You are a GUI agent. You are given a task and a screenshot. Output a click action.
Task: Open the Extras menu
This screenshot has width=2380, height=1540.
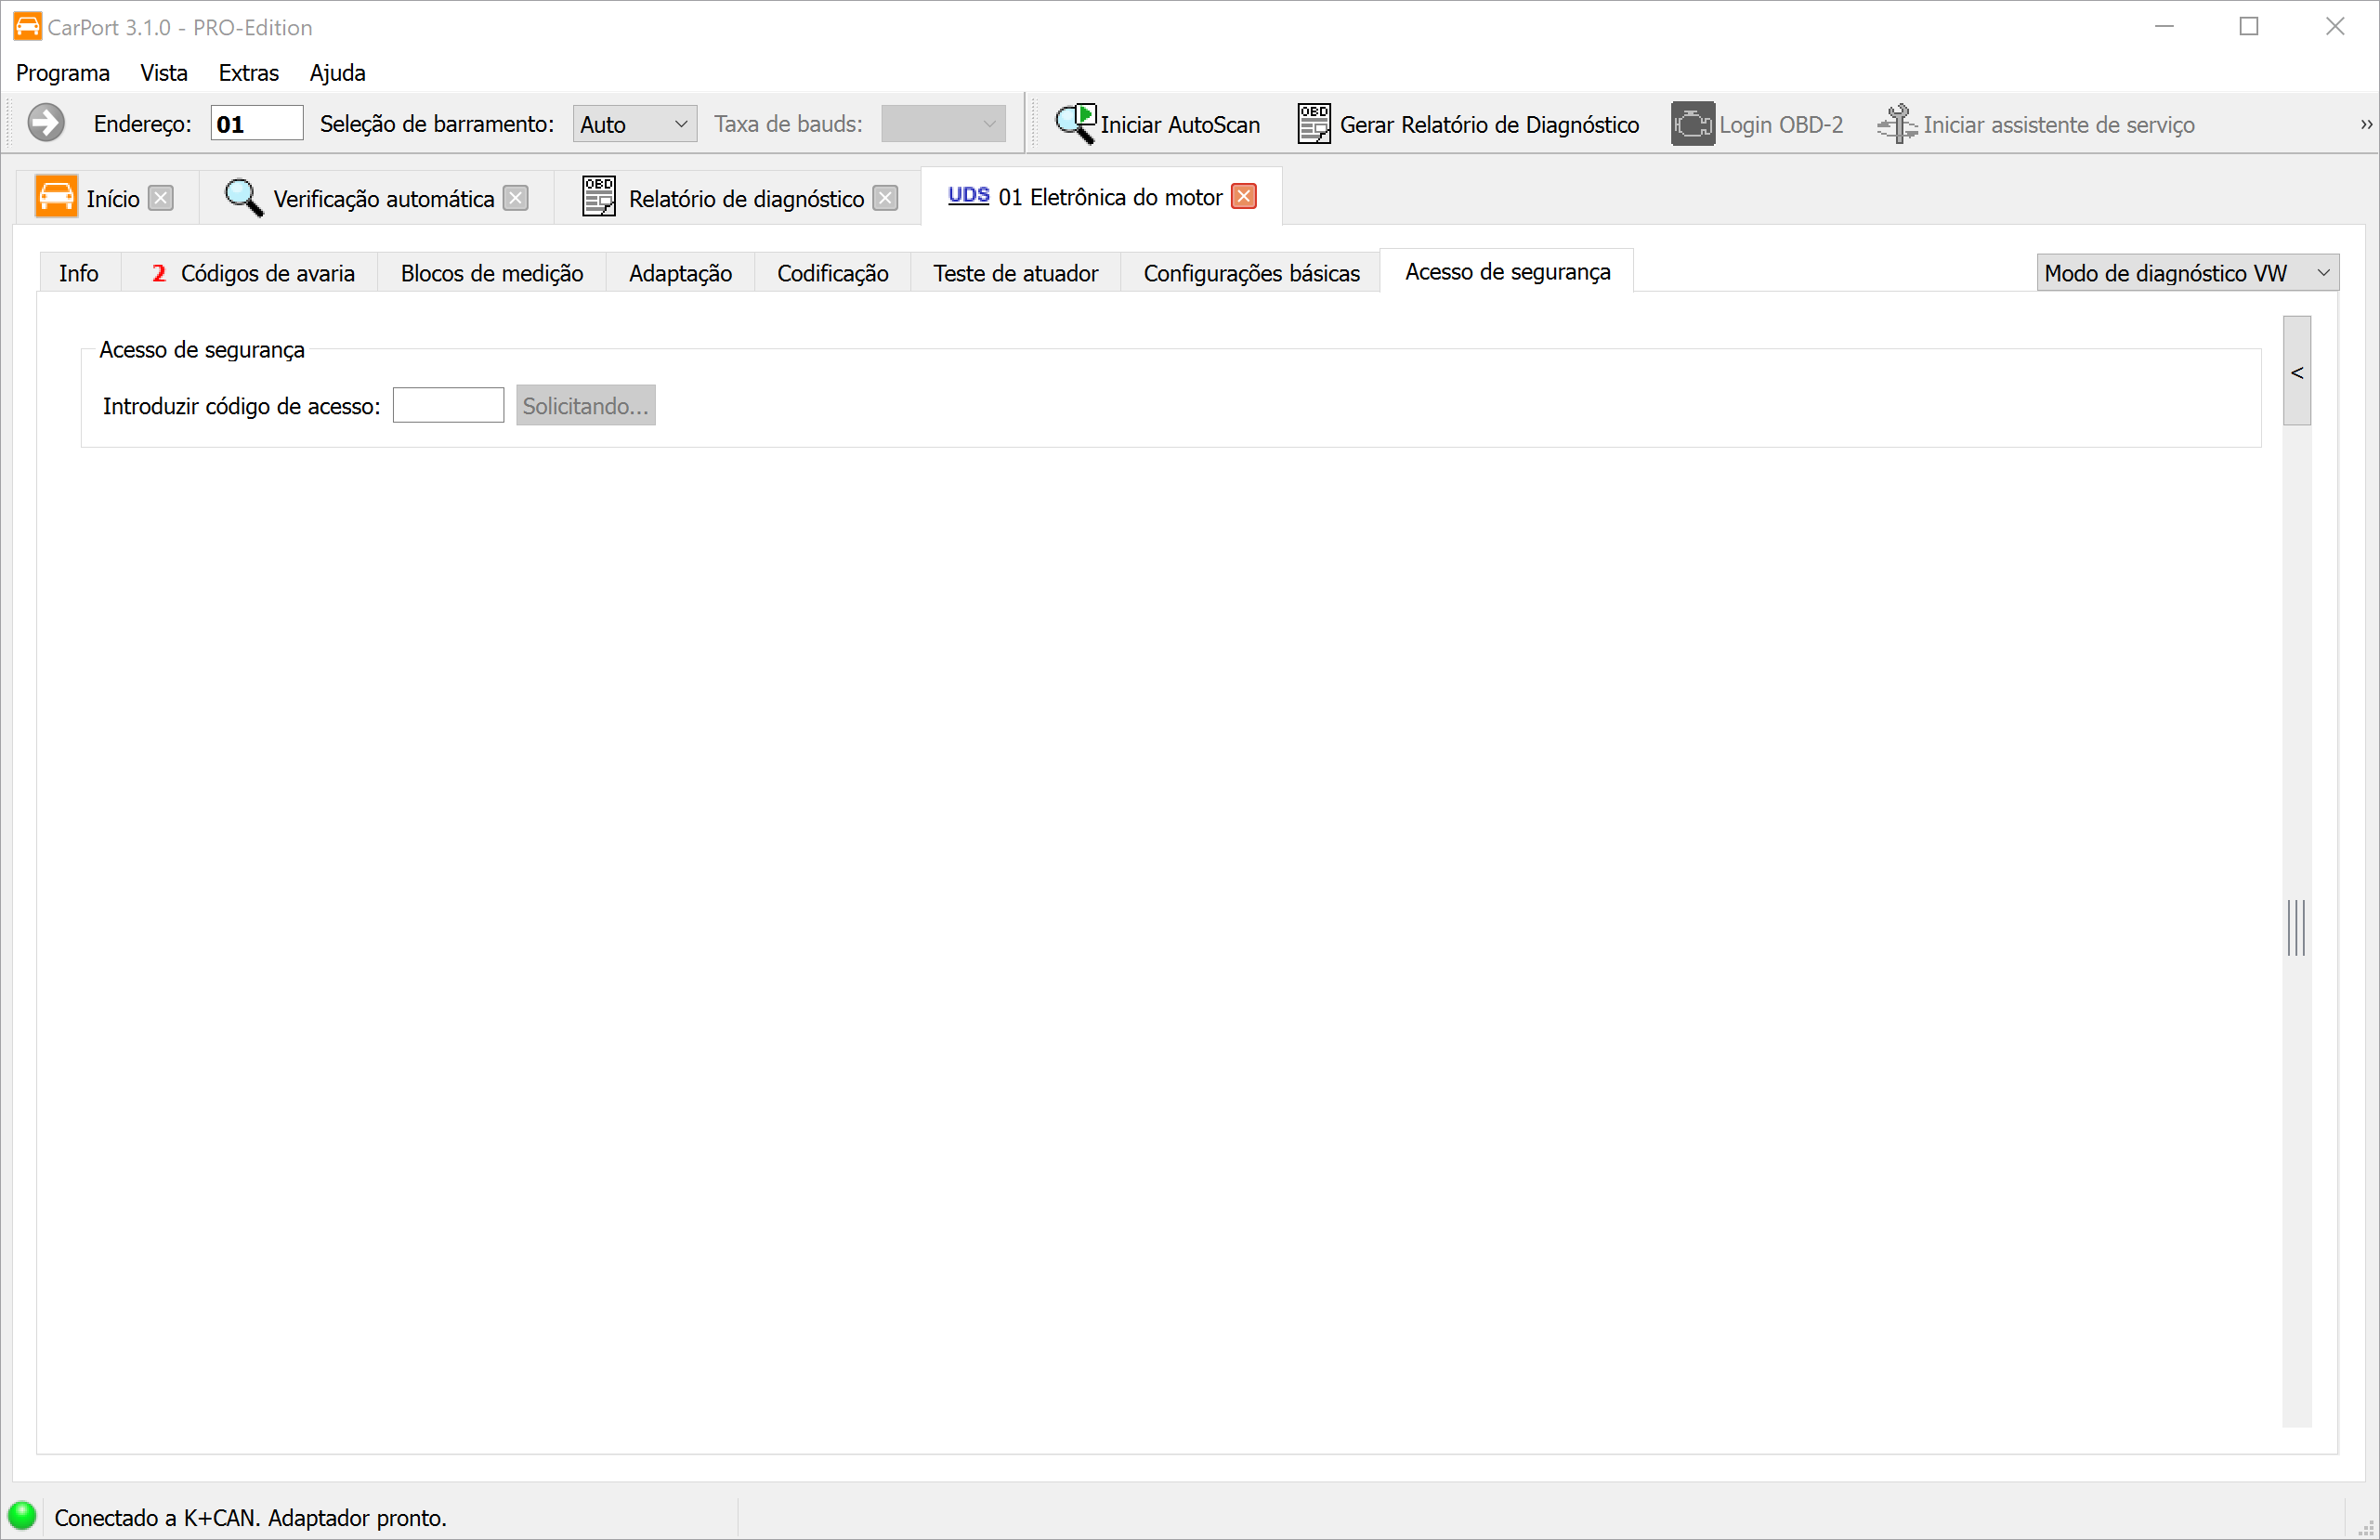[x=248, y=72]
